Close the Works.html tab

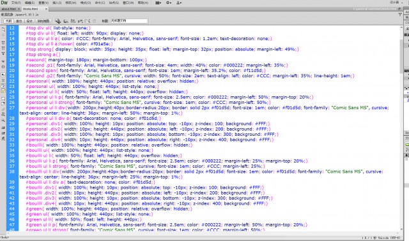pos(46,9)
